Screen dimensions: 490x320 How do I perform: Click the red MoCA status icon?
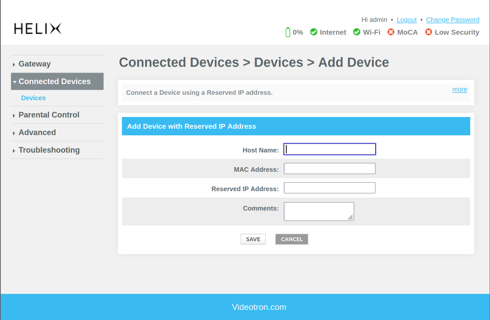click(391, 32)
